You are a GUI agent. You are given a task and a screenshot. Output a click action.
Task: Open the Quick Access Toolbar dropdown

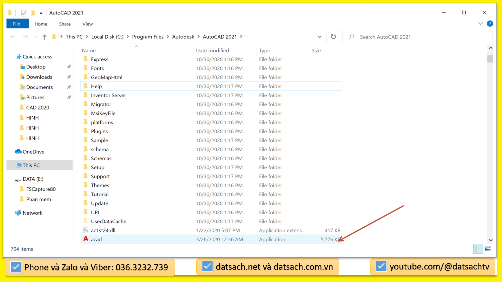coord(41,13)
